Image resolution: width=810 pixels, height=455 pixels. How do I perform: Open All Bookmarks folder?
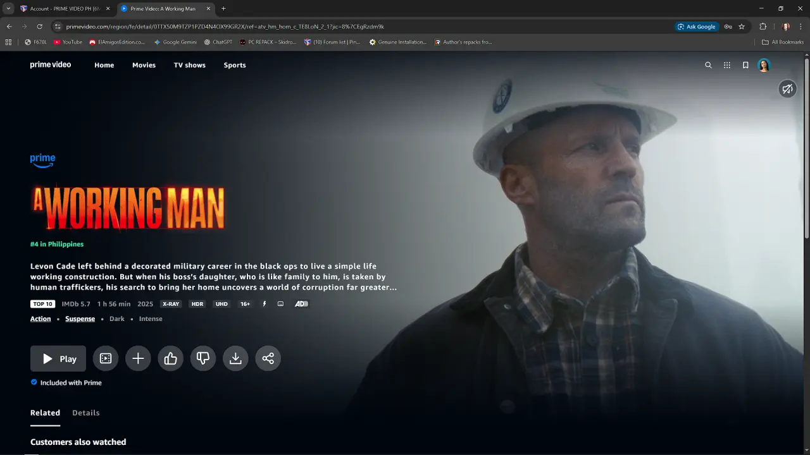click(x=783, y=42)
